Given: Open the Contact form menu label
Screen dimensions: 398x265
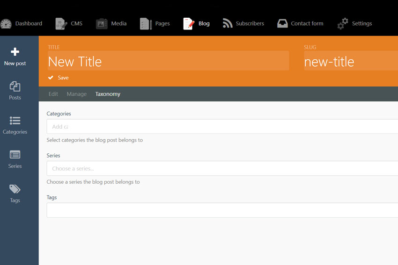Looking at the screenshot, I should pyautogui.click(x=307, y=23).
